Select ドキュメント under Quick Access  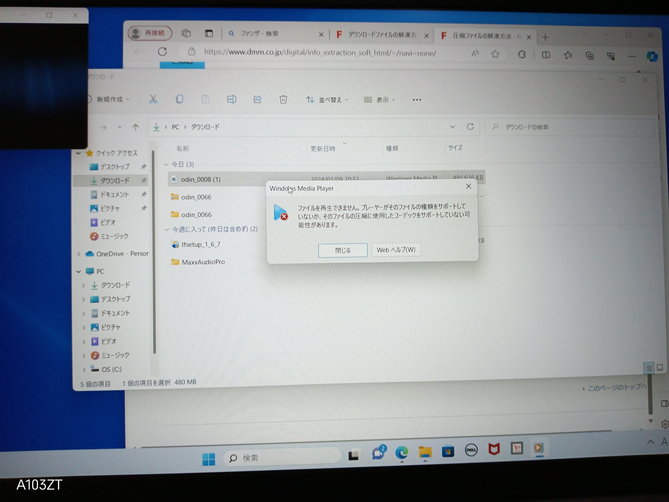115,194
